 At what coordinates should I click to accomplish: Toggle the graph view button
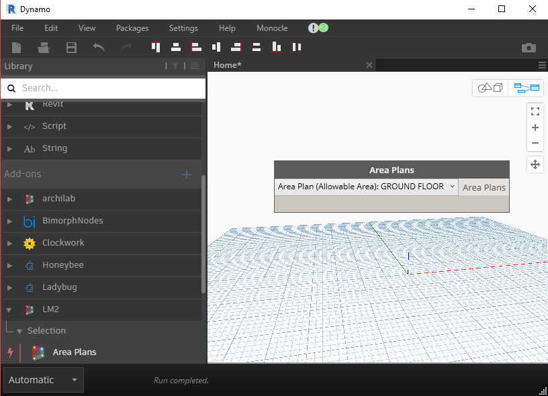pyautogui.click(x=526, y=87)
